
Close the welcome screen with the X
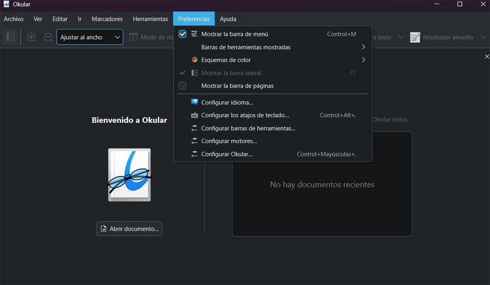(x=487, y=56)
